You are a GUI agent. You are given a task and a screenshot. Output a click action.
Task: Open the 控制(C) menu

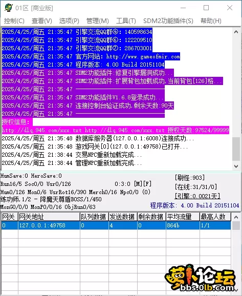tap(14, 21)
